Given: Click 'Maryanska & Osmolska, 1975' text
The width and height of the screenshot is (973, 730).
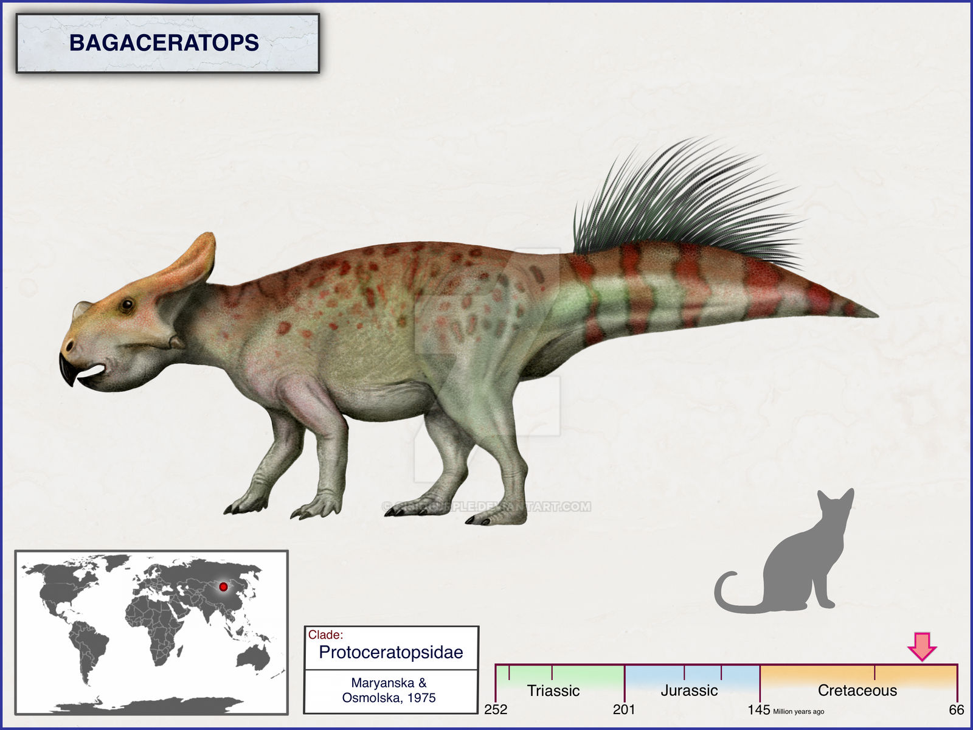Looking at the screenshot, I should 389,690.
